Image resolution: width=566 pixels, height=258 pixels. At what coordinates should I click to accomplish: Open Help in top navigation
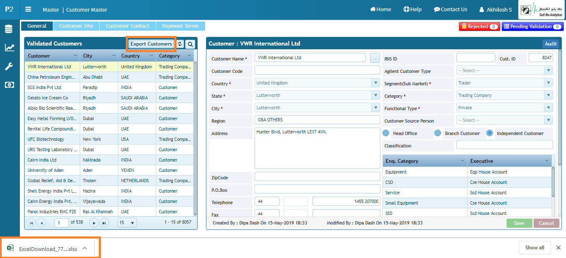pos(412,9)
